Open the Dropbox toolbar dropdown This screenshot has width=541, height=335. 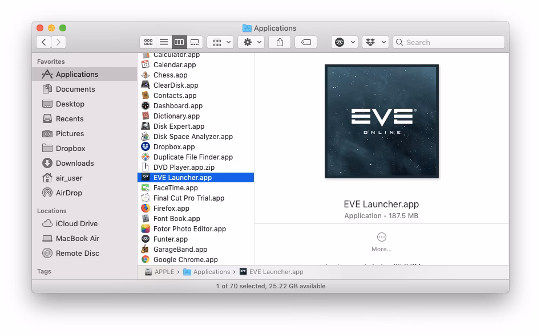(376, 42)
